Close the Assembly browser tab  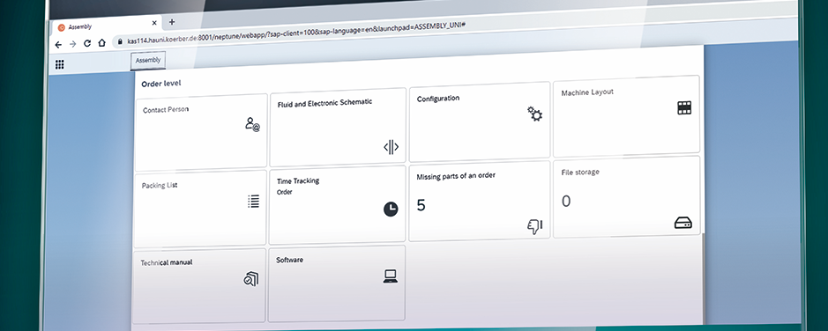pyautogui.click(x=154, y=23)
